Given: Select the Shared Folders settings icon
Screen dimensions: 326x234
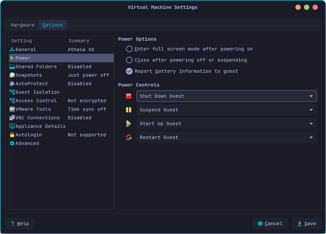Looking at the screenshot, I should point(12,67).
